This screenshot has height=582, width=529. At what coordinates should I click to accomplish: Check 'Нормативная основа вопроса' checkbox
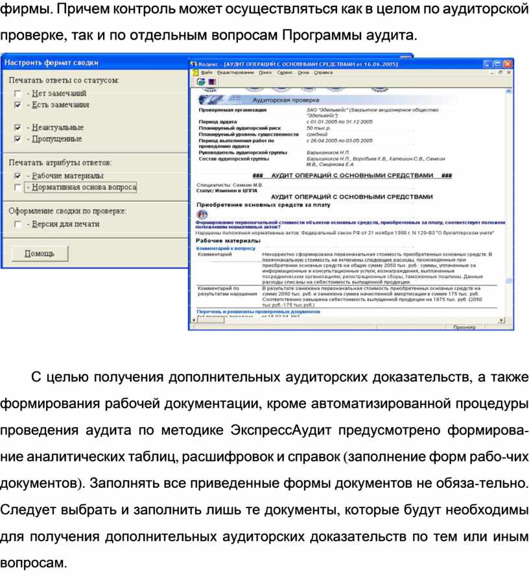click(x=18, y=188)
